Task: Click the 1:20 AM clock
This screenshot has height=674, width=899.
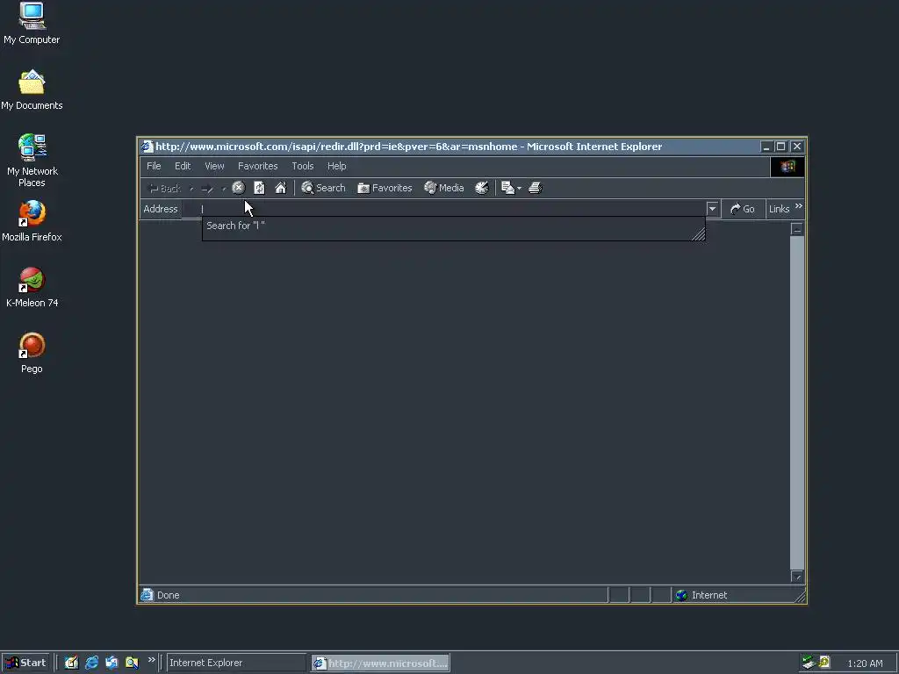Action: [x=865, y=663]
